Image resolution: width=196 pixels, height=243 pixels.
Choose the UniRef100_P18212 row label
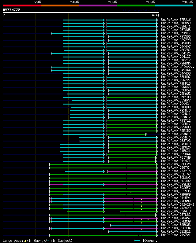point(176,60)
